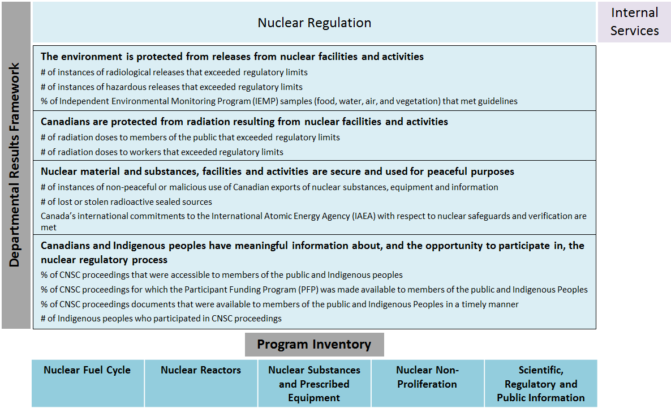
Task: Select radiation doses to workers indicator
Action: 162,152
